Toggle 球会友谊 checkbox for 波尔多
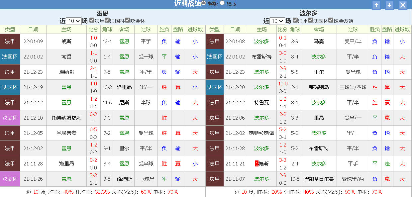Screen dimensions: 412x197 click(x=331, y=20)
